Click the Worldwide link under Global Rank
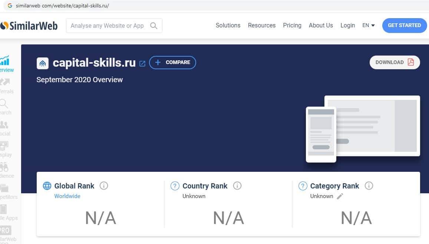The width and height of the screenshot is (429, 244). pos(67,196)
